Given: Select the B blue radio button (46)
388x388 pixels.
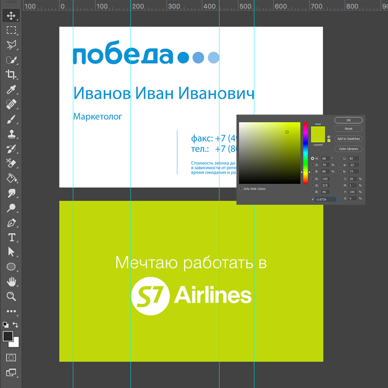Looking at the screenshot, I should (x=312, y=192).
